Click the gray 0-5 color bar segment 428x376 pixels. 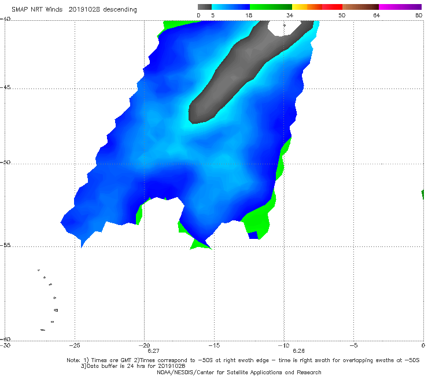205,7
